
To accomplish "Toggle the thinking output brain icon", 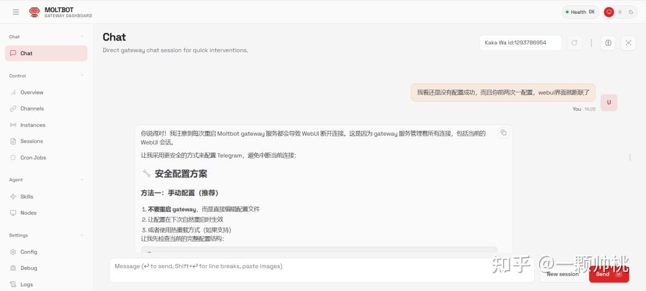I will click(608, 43).
